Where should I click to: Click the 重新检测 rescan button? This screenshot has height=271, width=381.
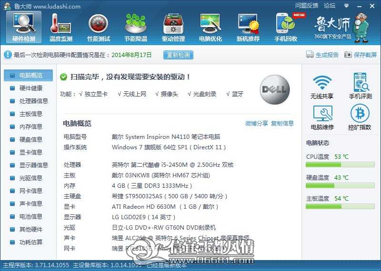[178, 55]
